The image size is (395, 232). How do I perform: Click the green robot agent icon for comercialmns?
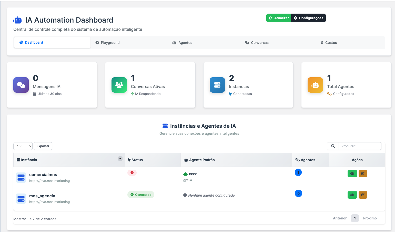352,173
